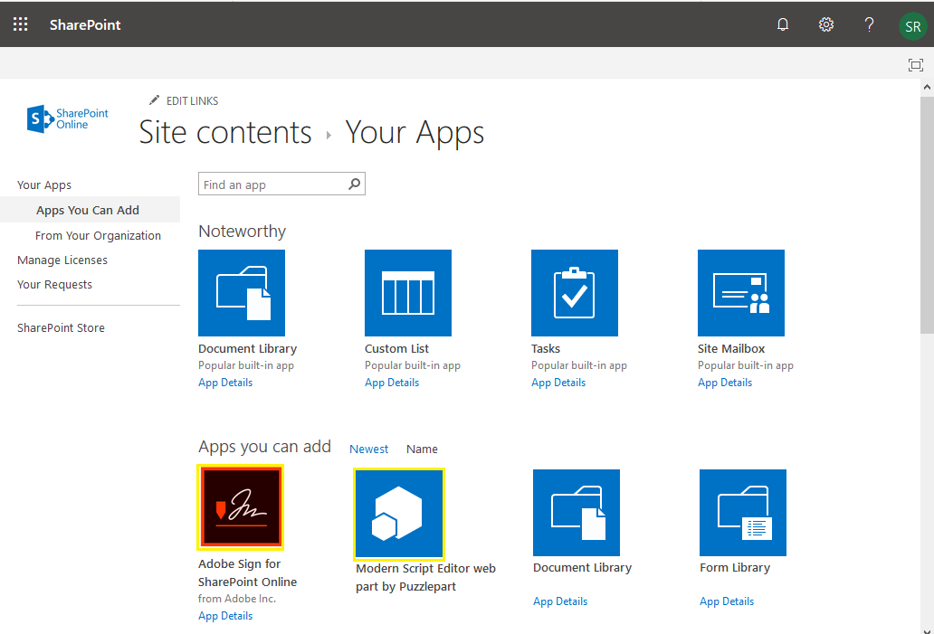Sort apps by Name
The image size is (934, 634).
(x=422, y=449)
